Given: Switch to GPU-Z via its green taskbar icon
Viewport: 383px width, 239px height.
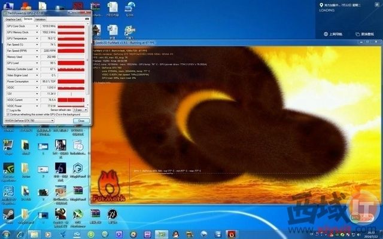Looking at the screenshot, I should [162, 235].
